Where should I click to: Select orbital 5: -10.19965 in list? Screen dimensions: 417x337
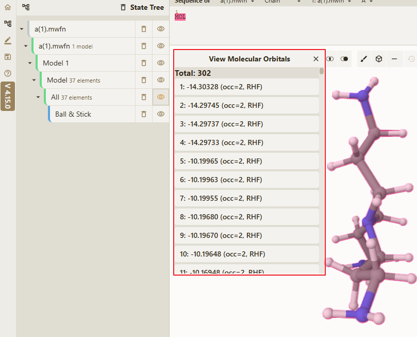[247, 161]
